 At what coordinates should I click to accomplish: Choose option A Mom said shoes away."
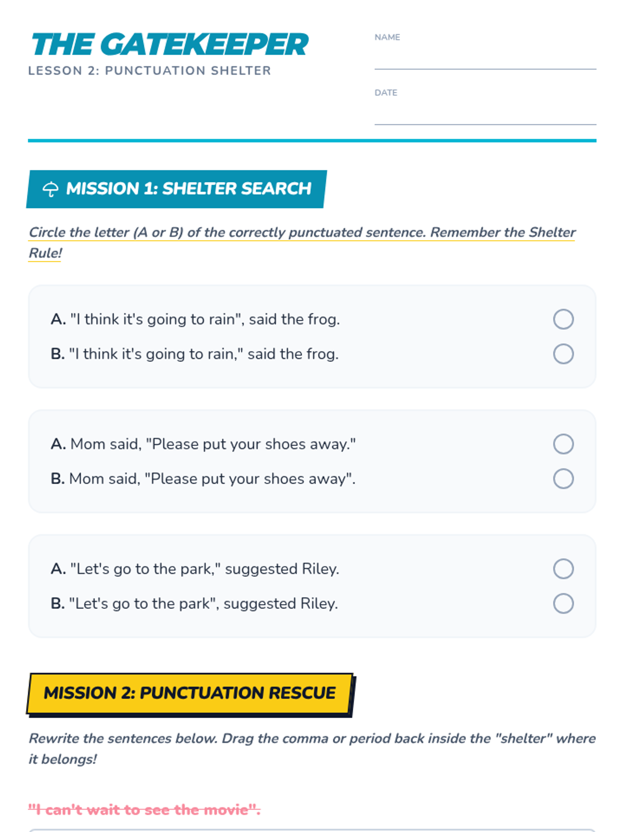[x=563, y=444]
